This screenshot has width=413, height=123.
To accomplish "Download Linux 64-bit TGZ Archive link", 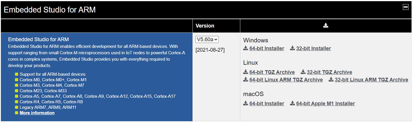I will pos(272,72).
